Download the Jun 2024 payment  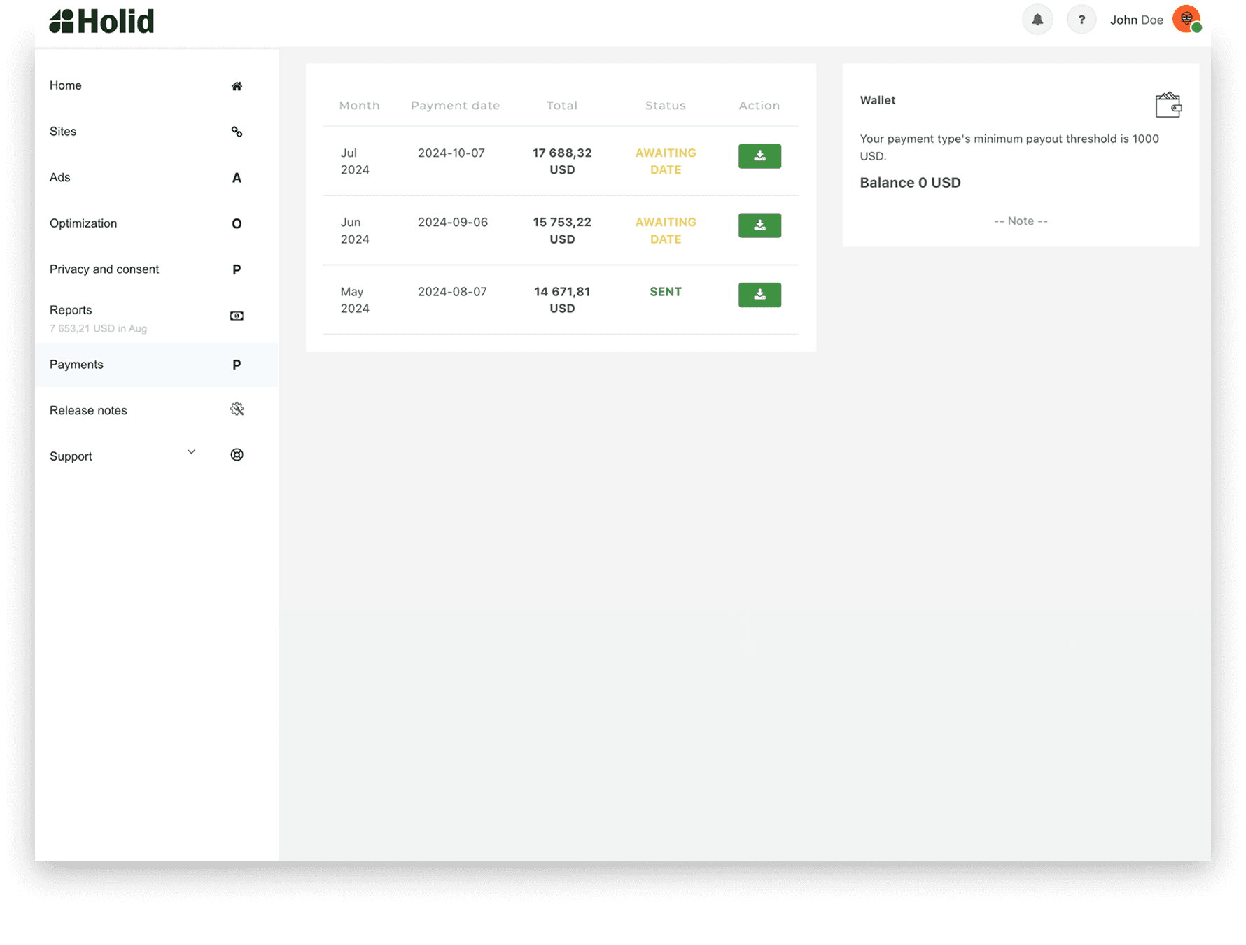coord(759,225)
